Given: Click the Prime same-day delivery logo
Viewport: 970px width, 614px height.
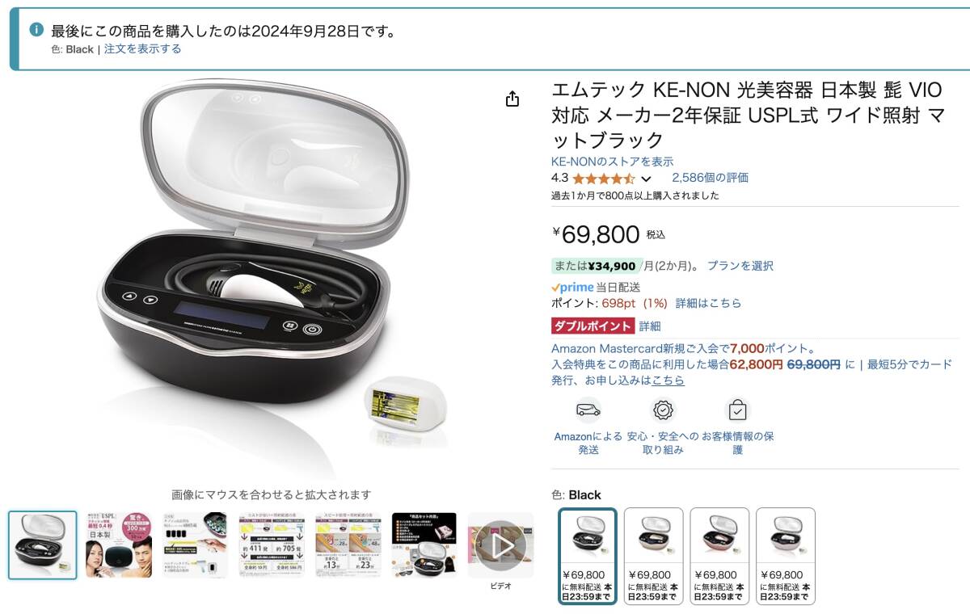Looking at the screenshot, I should [572, 287].
